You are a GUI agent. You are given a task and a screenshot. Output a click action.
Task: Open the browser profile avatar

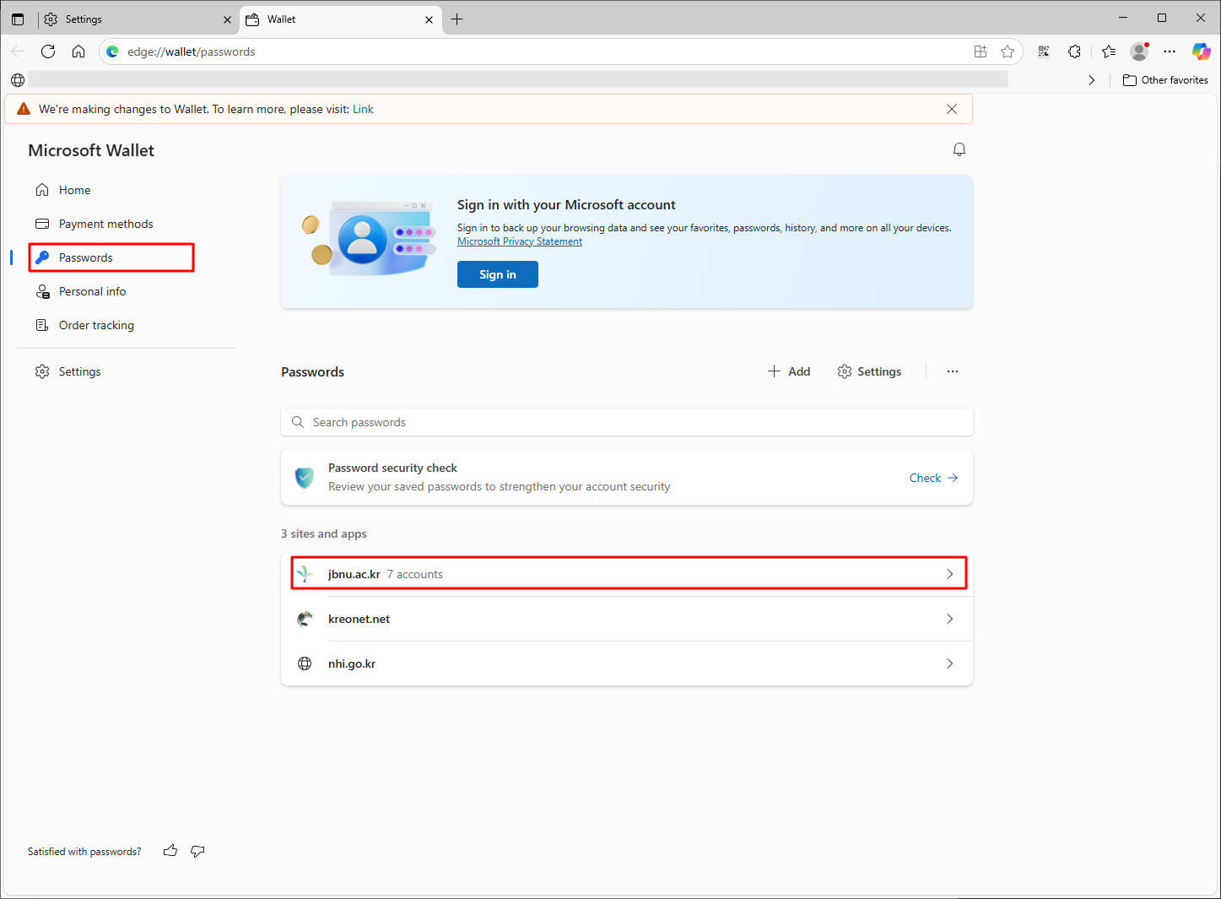1139,51
